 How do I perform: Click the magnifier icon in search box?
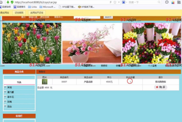(x=159, y=2)
